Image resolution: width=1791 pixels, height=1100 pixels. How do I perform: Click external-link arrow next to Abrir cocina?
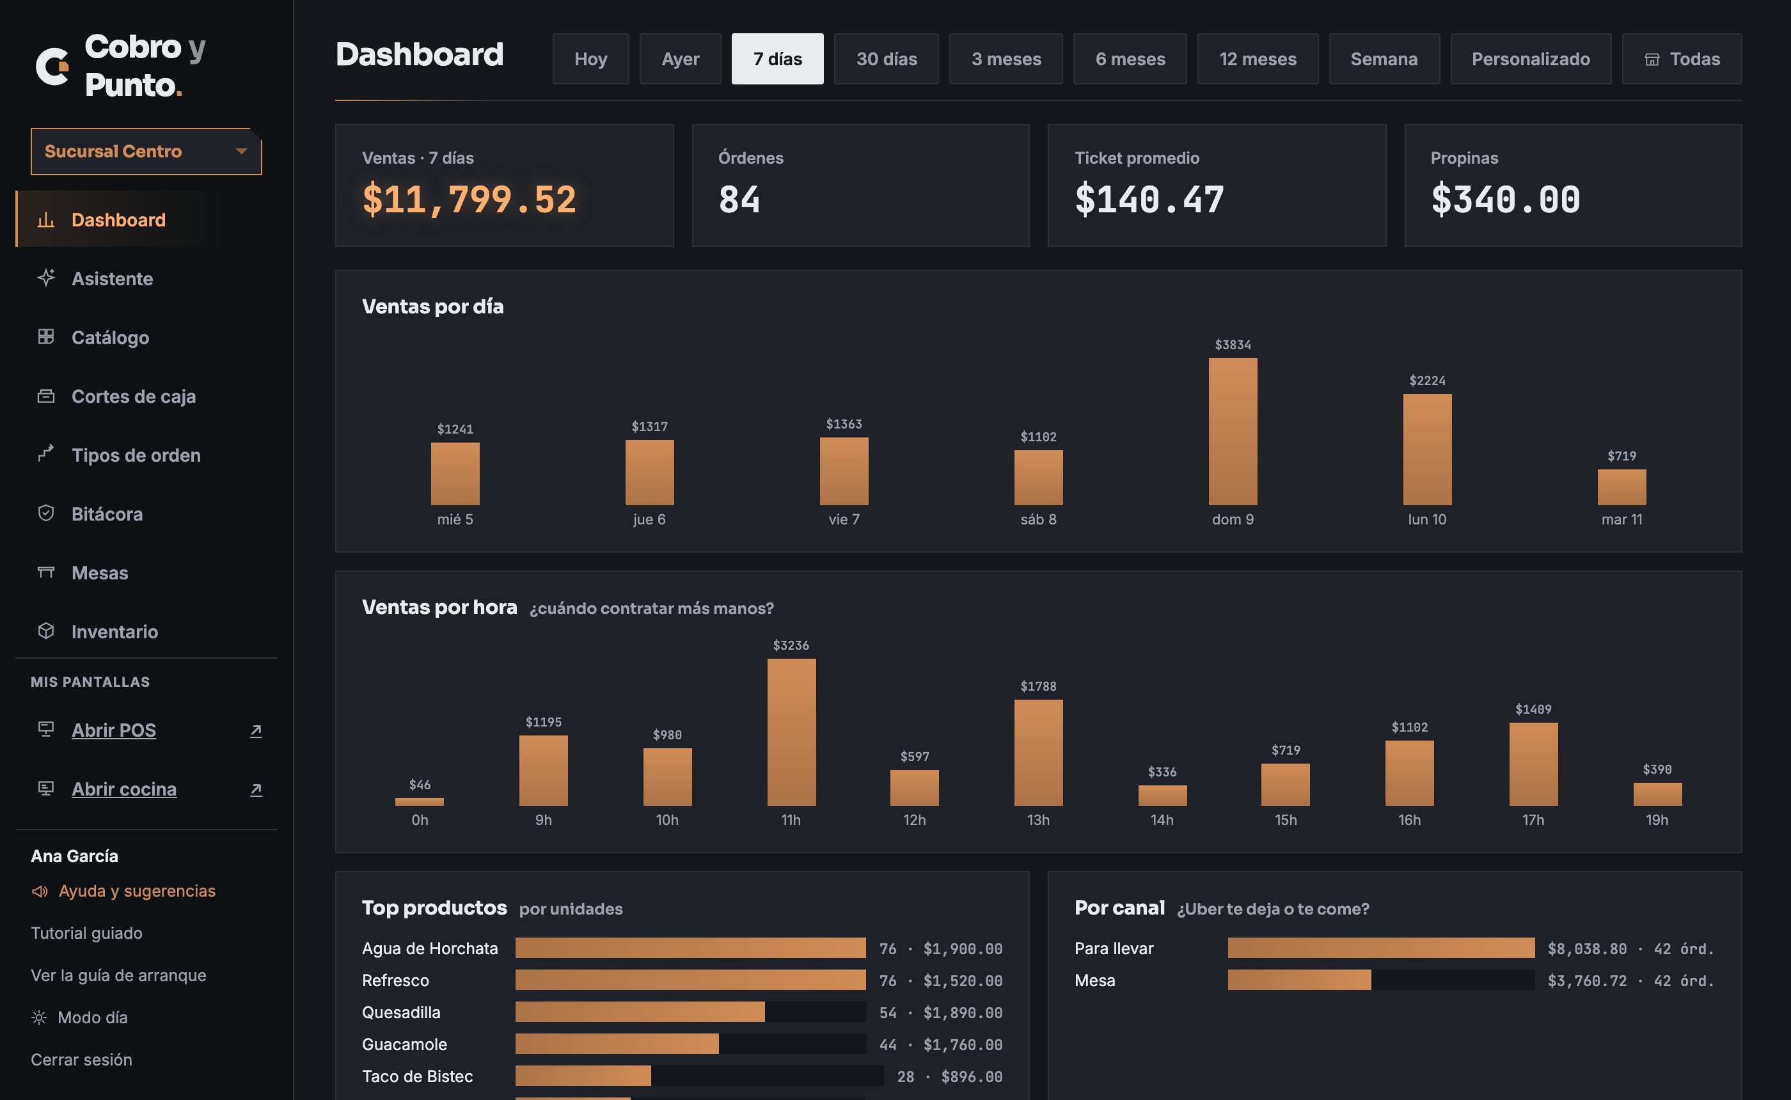coord(256,789)
